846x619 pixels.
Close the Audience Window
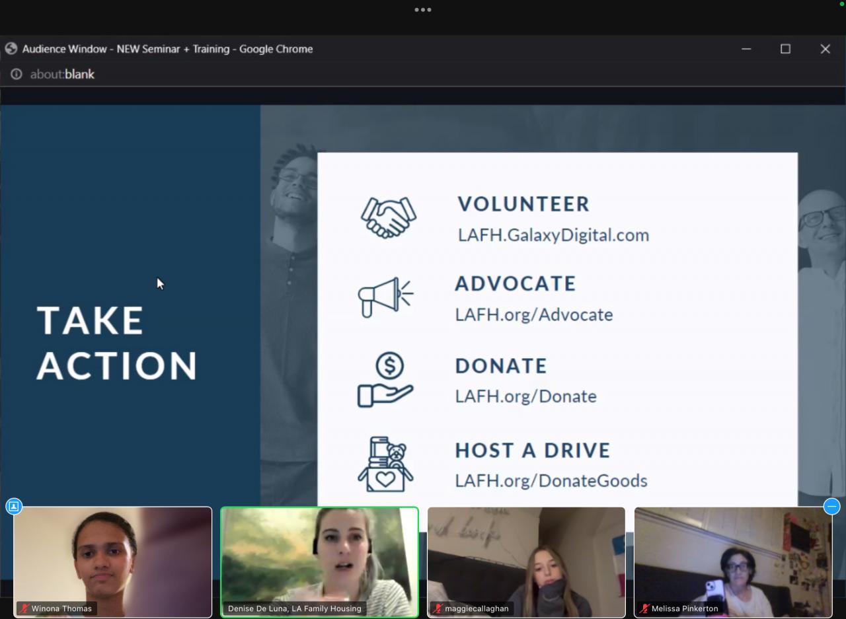(x=825, y=49)
